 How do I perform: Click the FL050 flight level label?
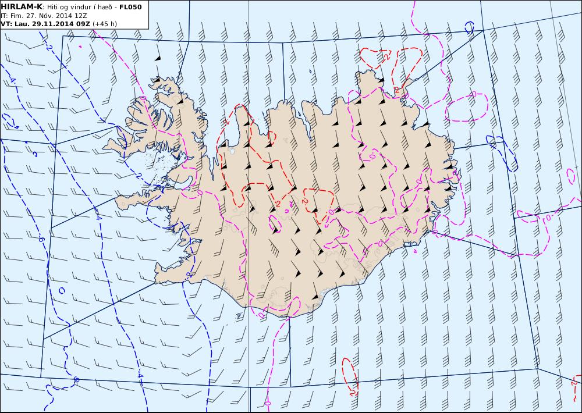pyautogui.click(x=130, y=7)
